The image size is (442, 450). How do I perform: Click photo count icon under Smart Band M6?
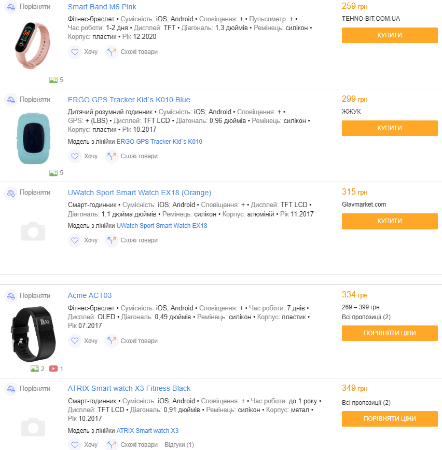53,80
